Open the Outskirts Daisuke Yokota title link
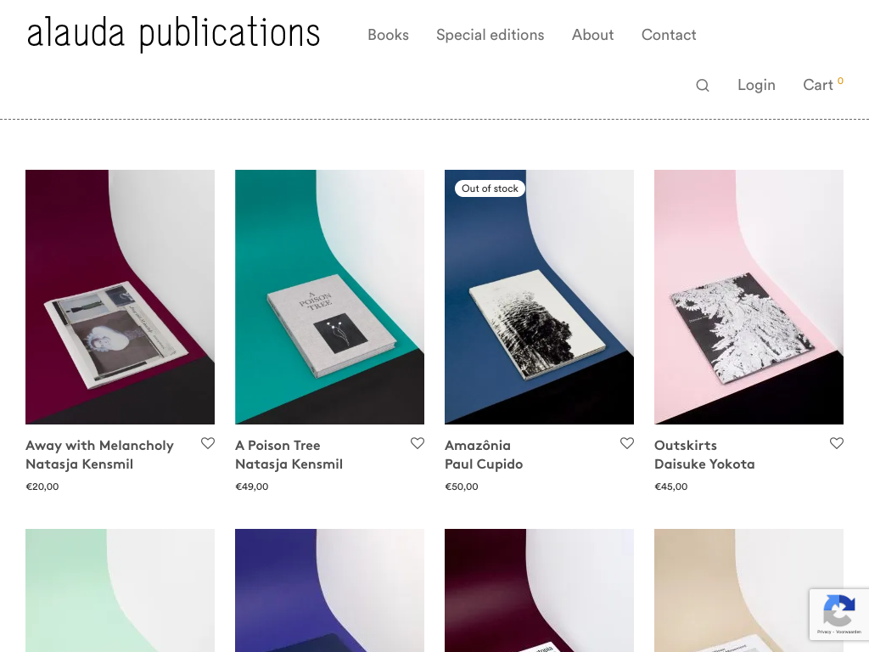This screenshot has height=652, width=869. pyautogui.click(x=704, y=455)
